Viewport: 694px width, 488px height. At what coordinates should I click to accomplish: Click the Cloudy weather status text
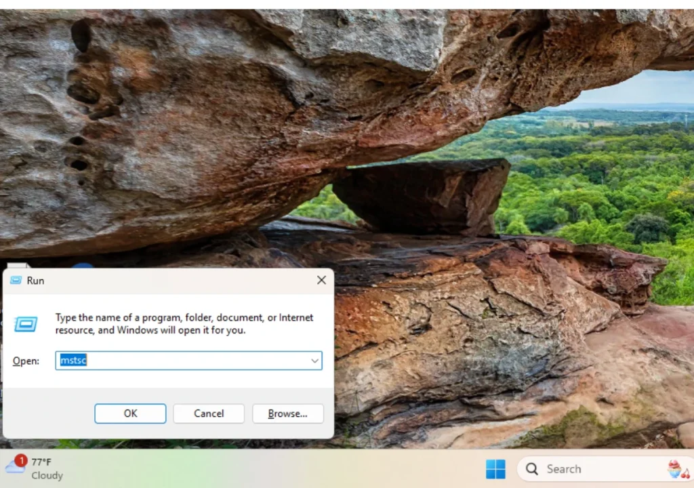(47, 475)
